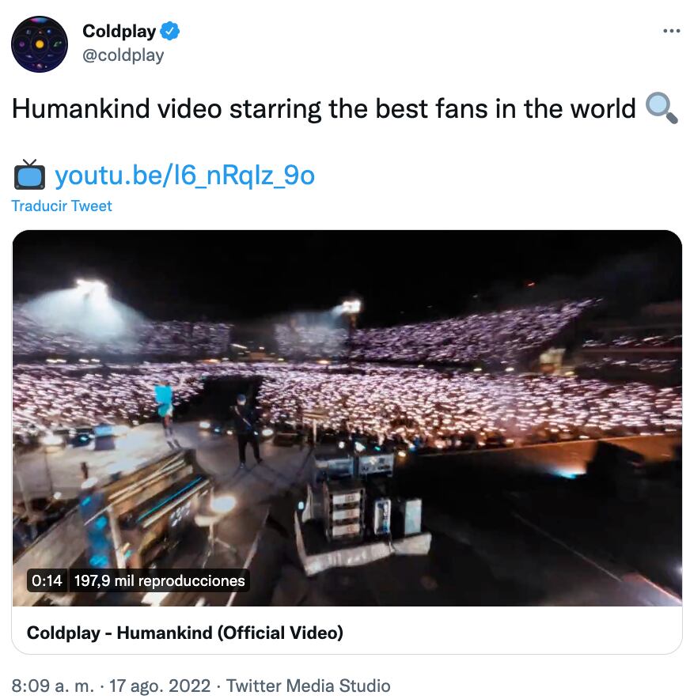
Task: Click the standing performer on the video stage
Action: (246, 429)
